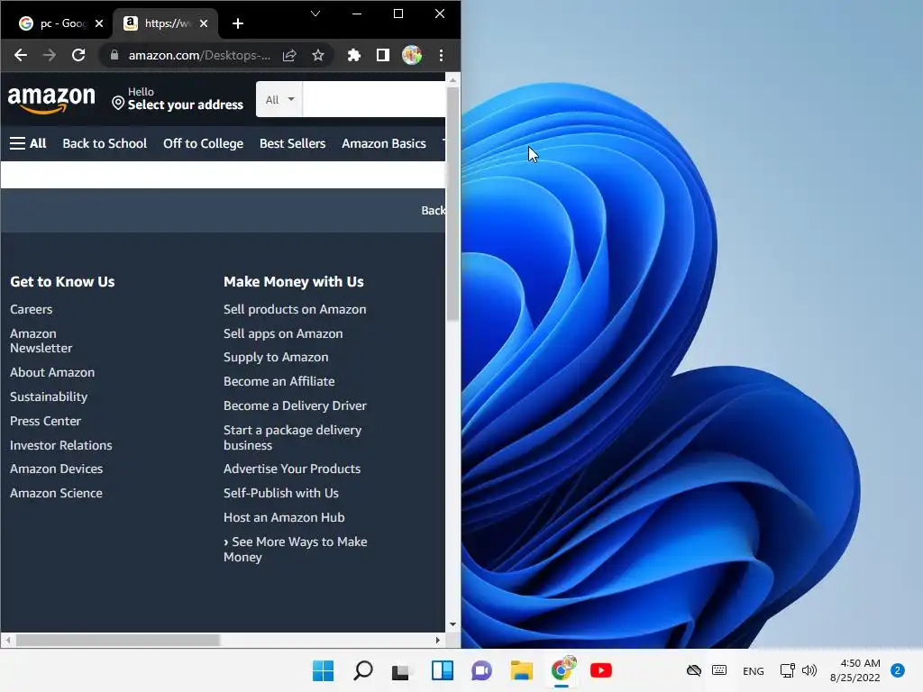Open taskbar Search magnifier
Viewport: 923px width, 692px height.
coord(362,670)
